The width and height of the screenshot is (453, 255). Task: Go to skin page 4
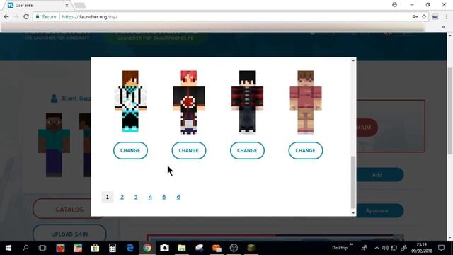[150, 197]
